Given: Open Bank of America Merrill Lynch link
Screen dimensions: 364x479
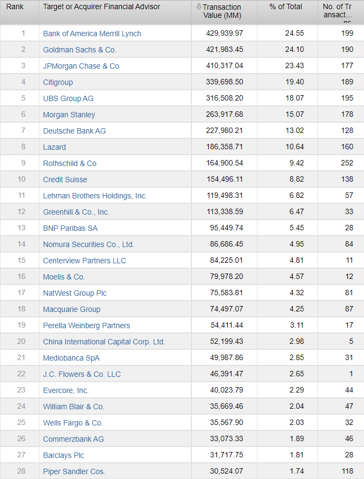Looking at the screenshot, I should pyautogui.click(x=92, y=34).
